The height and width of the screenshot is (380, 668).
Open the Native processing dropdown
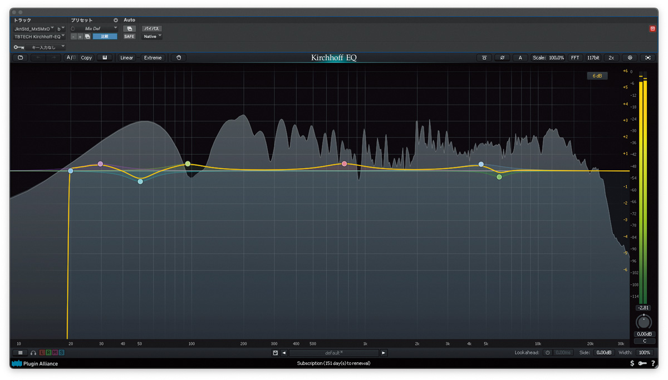152,37
